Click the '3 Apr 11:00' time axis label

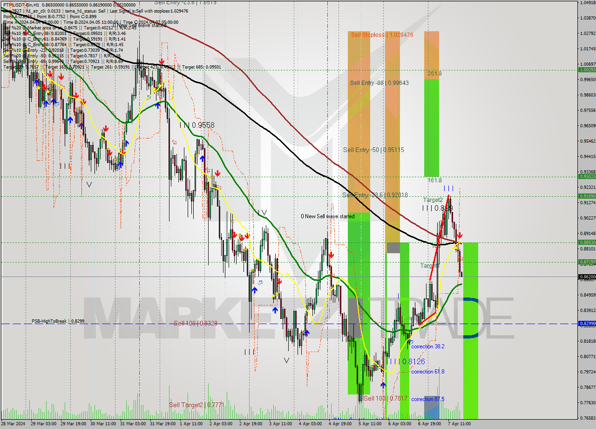point(280,424)
